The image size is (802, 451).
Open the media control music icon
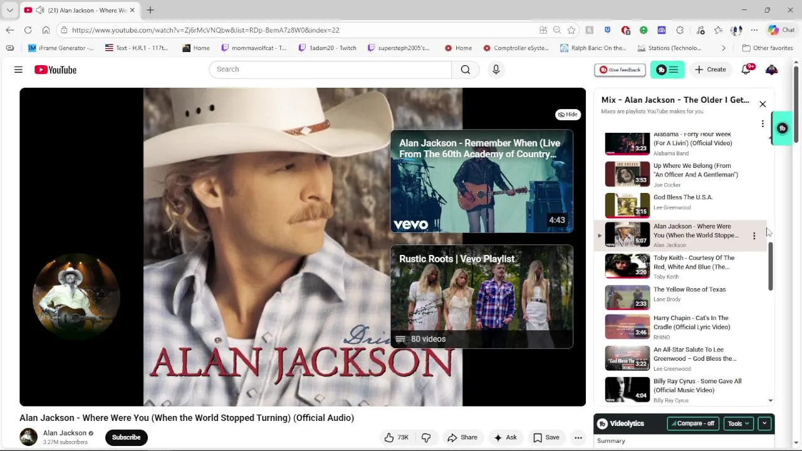coord(700,30)
